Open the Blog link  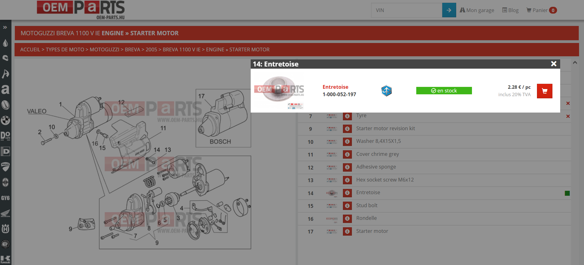click(510, 10)
